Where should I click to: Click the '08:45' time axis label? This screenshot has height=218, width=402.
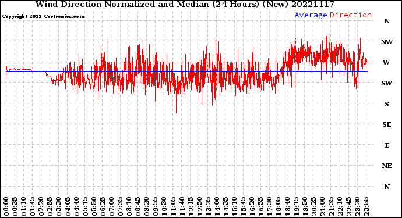138,206
